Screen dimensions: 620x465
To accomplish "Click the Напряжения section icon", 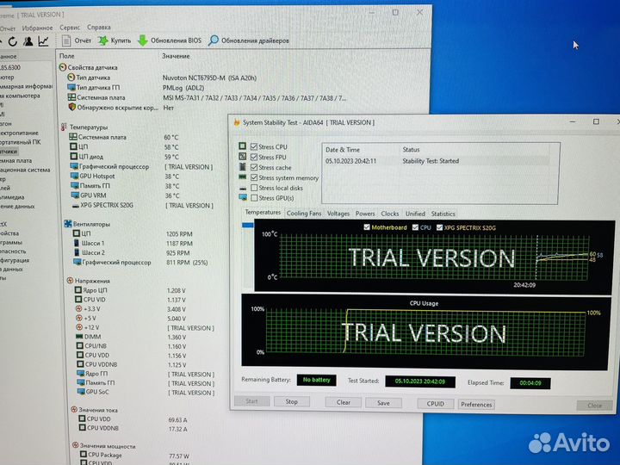I will click(70, 281).
